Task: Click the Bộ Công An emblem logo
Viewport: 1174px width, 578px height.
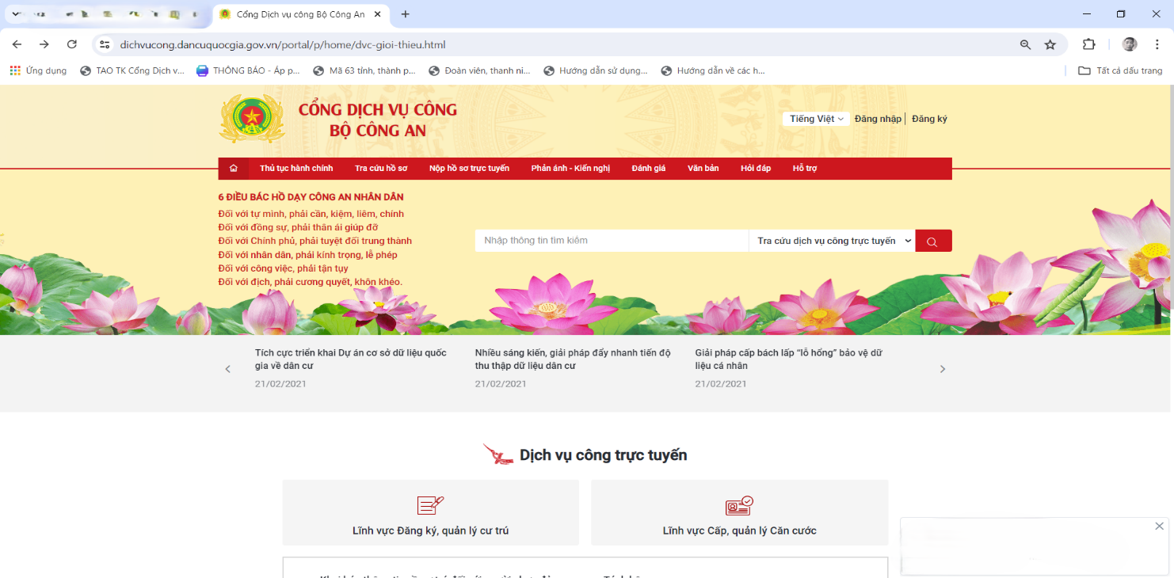Action: pyautogui.click(x=252, y=119)
